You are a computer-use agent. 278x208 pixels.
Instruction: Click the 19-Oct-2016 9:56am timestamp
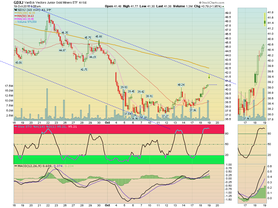[27, 6]
